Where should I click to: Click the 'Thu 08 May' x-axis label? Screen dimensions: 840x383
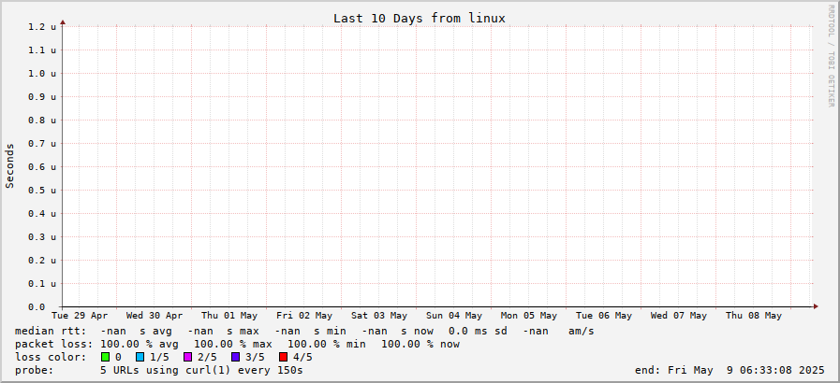click(x=754, y=316)
